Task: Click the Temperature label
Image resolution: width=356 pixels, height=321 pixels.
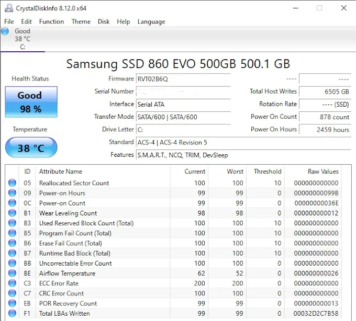Action: point(30,129)
